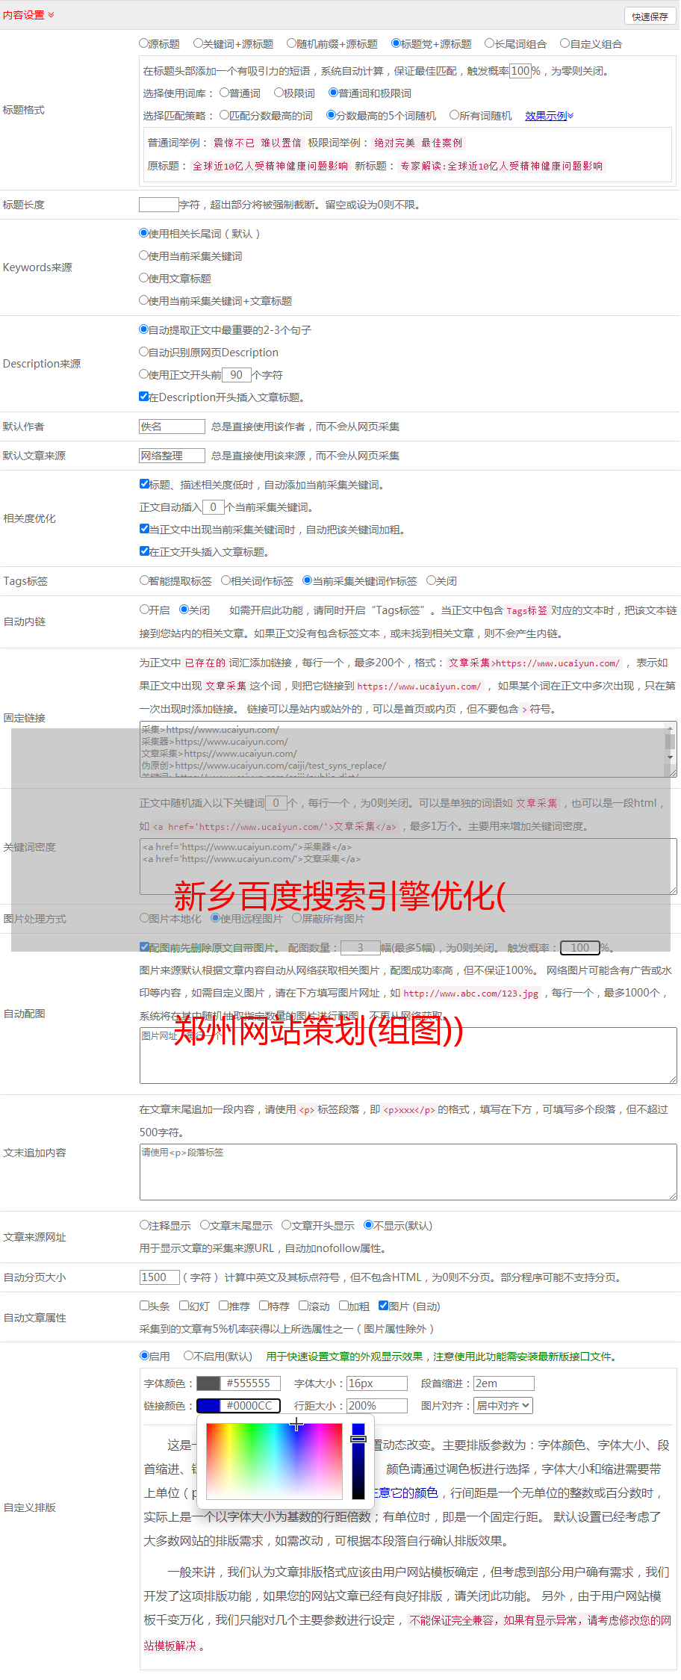Image resolution: width=681 pixels, height=1680 pixels.
Task: Select 匹配分数最高的词 strategy
Action: click(x=224, y=115)
